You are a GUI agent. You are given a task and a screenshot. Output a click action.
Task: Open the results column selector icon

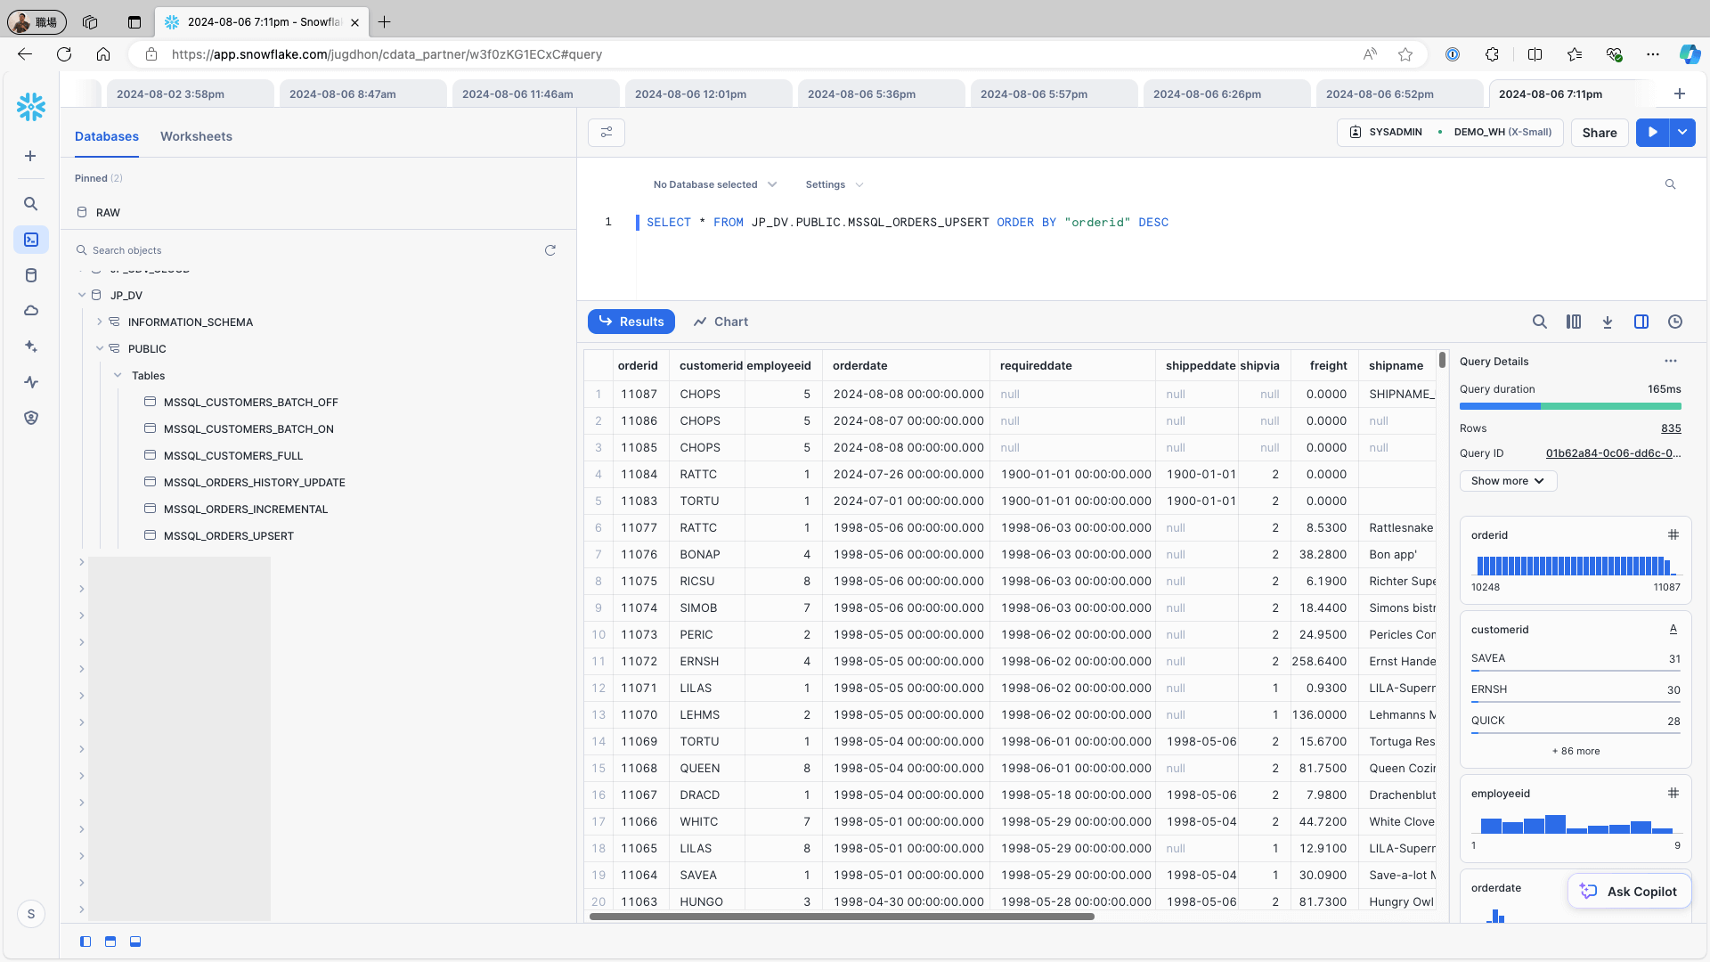(x=1574, y=322)
